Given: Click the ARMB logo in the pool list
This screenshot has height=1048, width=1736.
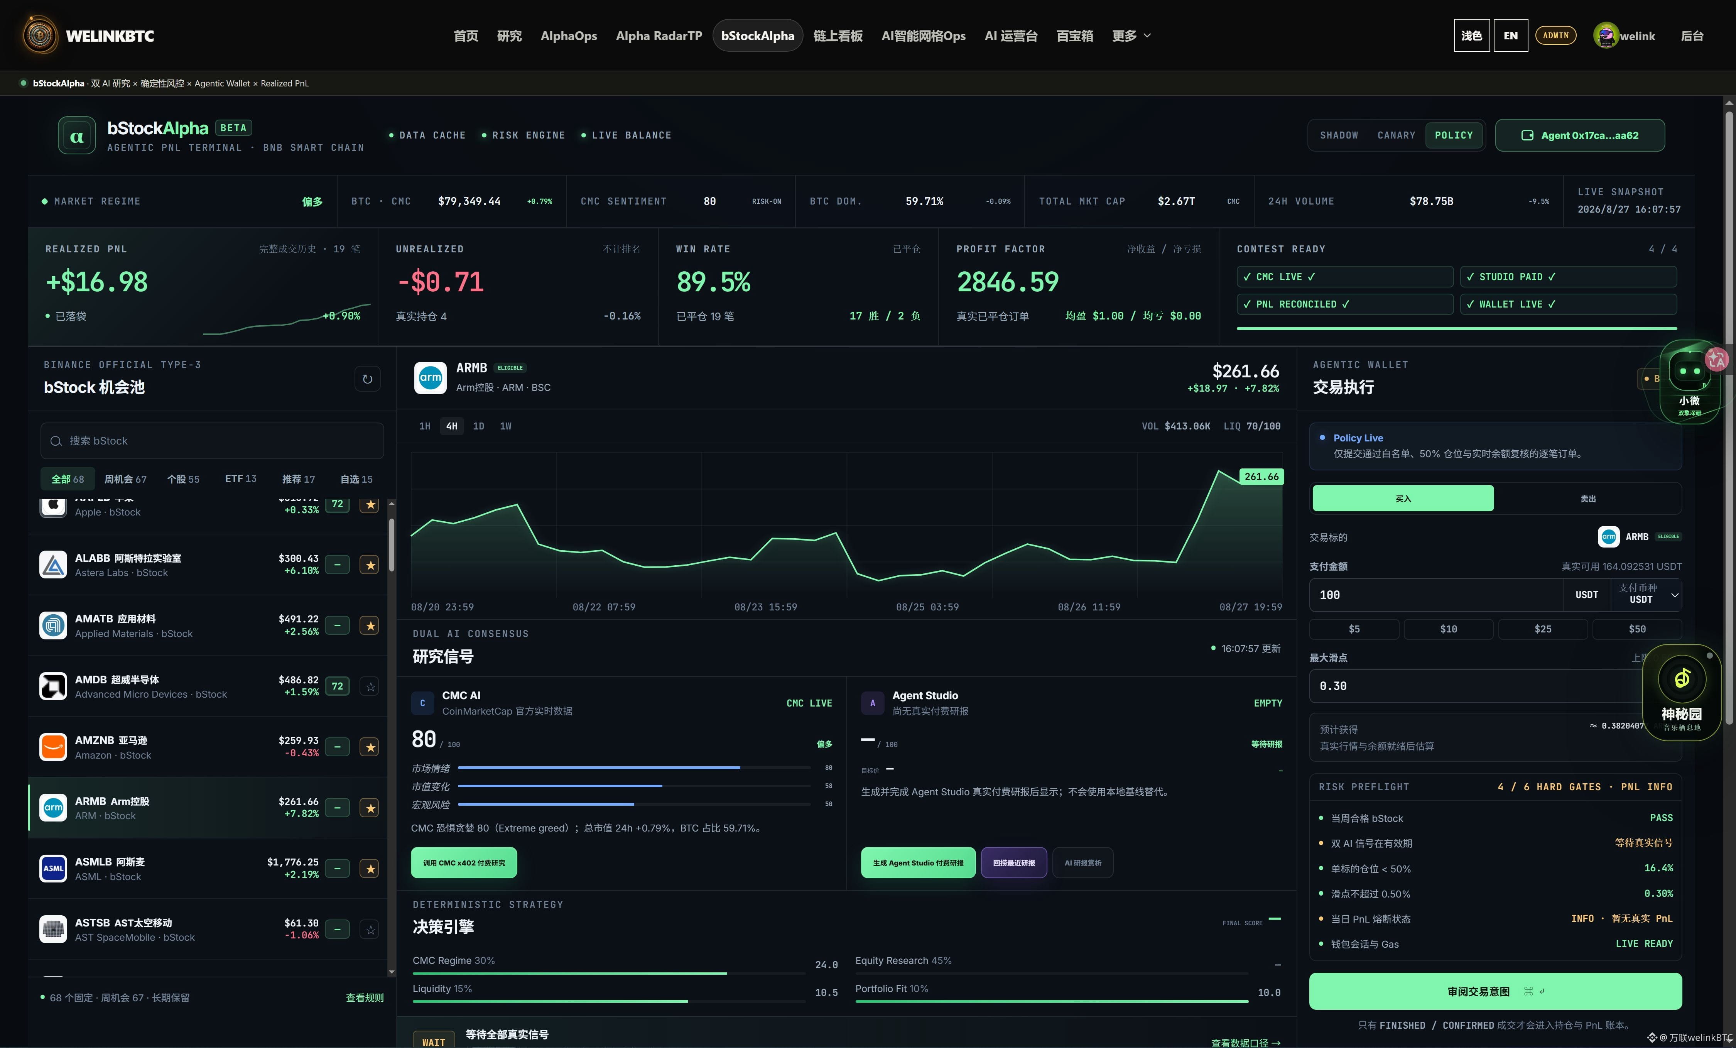Looking at the screenshot, I should click(x=53, y=808).
